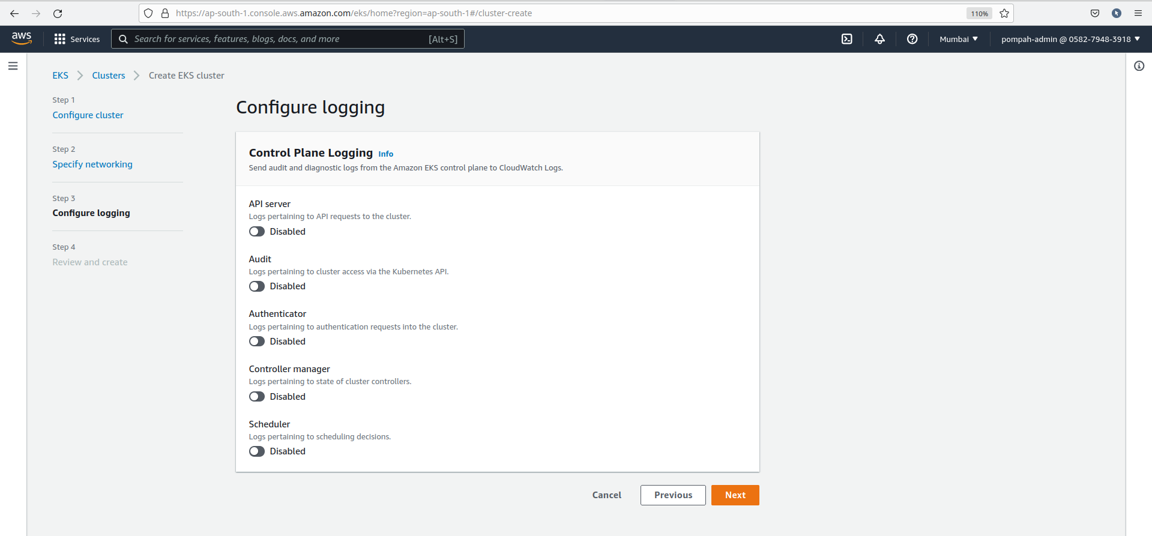Go to Step 1 Configure cluster
The width and height of the screenshot is (1152, 536).
pos(88,115)
